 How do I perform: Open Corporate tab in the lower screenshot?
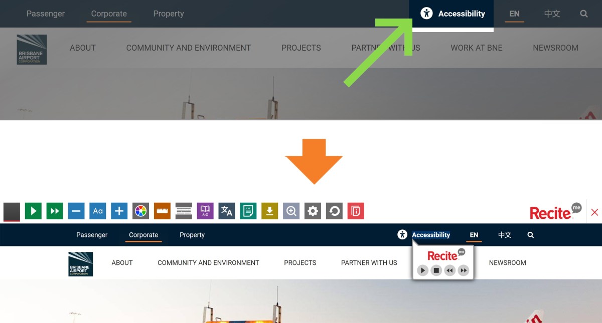point(143,235)
